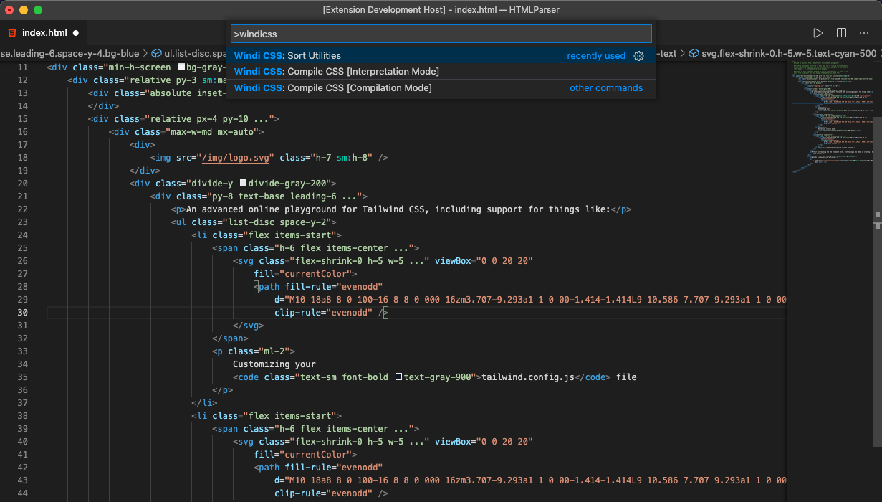Click the clip-rule attribute on line 30
Image resolution: width=882 pixels, height=502 pixels.
[323, 313]
